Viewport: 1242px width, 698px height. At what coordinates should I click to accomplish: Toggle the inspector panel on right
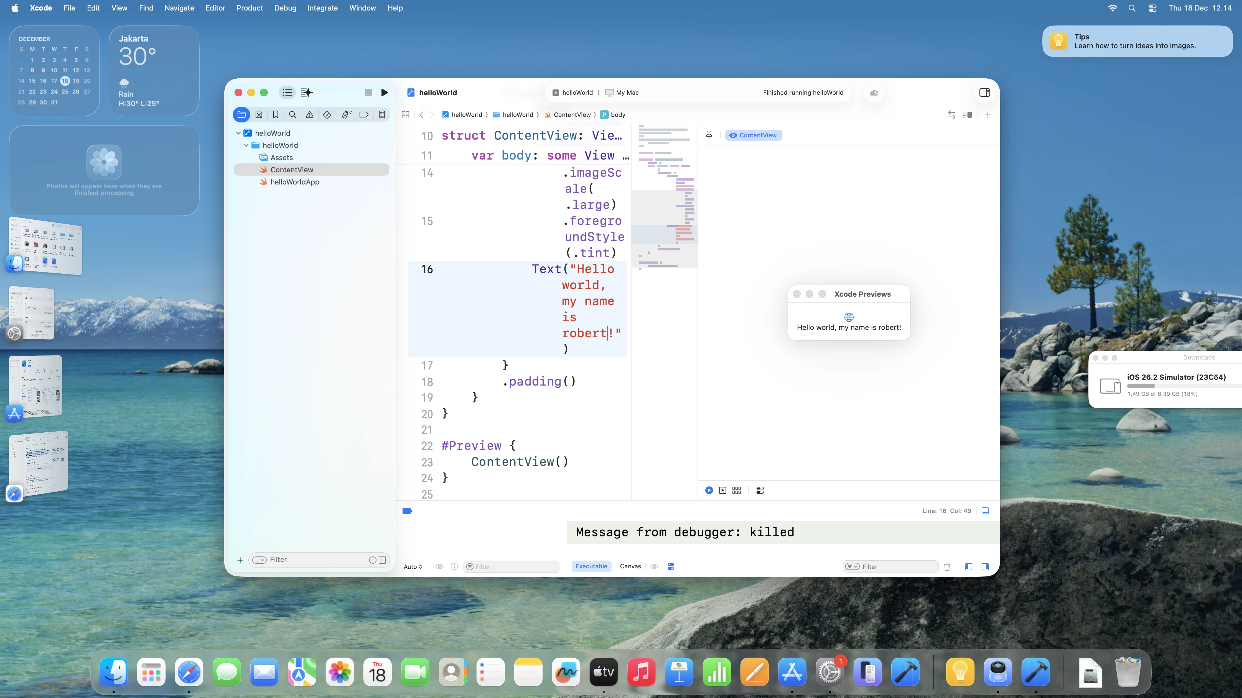click(984, 93)
